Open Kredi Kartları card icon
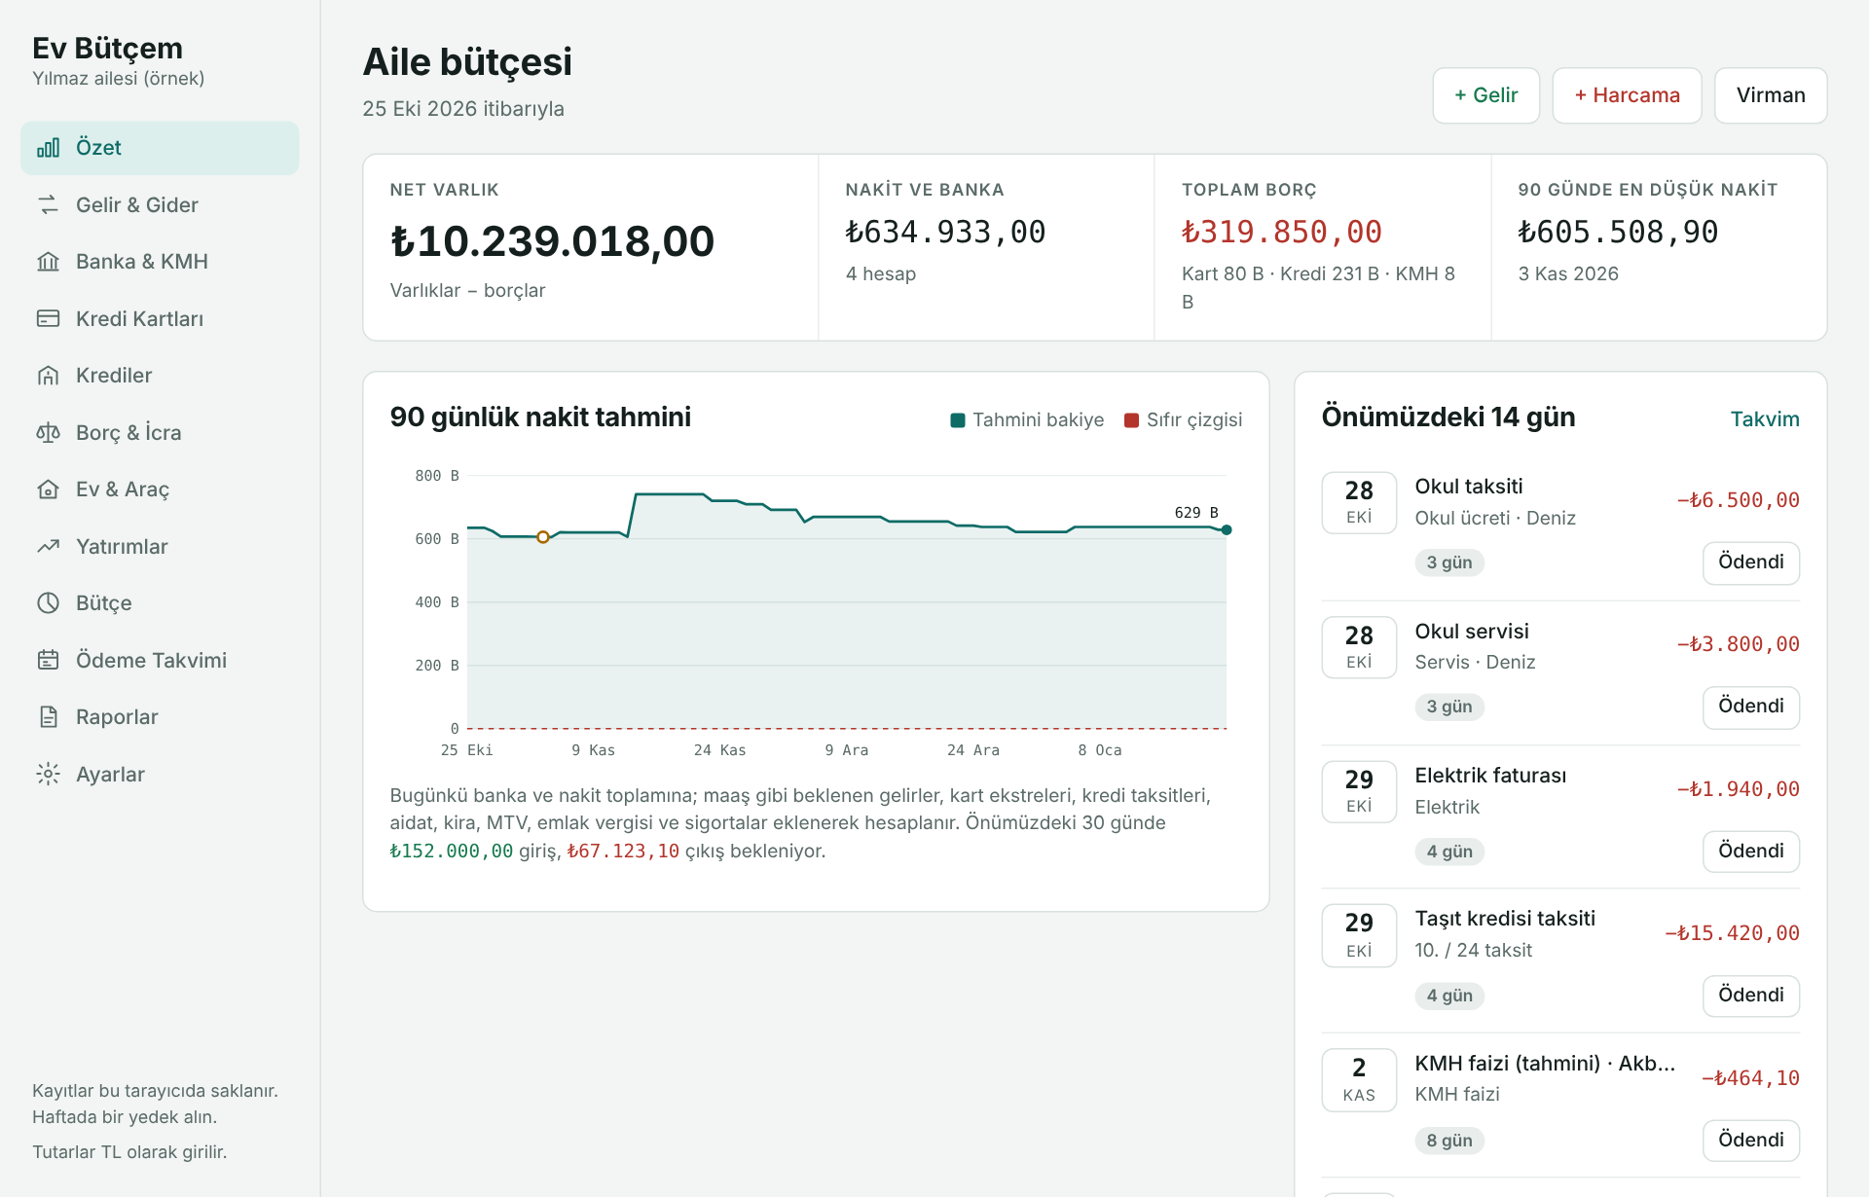The height and width of the screenshot is (1197, 1869). coord(48,318)
